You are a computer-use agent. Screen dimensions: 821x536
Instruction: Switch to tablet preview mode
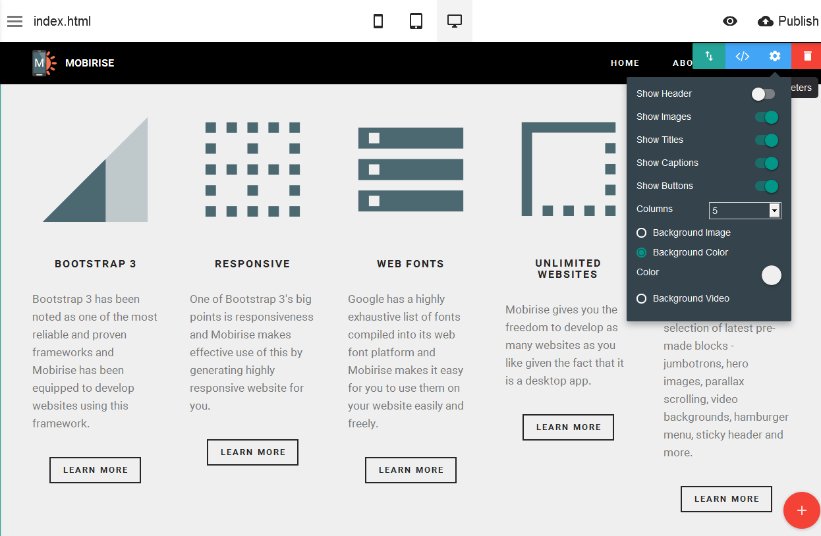coord(416,21)
